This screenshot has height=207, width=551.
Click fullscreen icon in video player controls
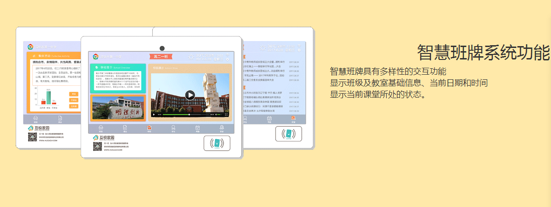tap(226, 114)
